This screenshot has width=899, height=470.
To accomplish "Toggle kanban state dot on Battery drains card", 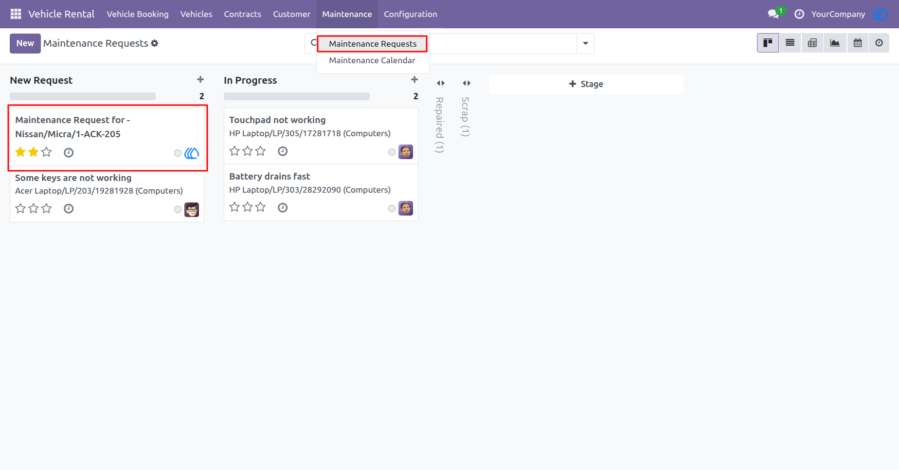I will (x=392, y=209).
